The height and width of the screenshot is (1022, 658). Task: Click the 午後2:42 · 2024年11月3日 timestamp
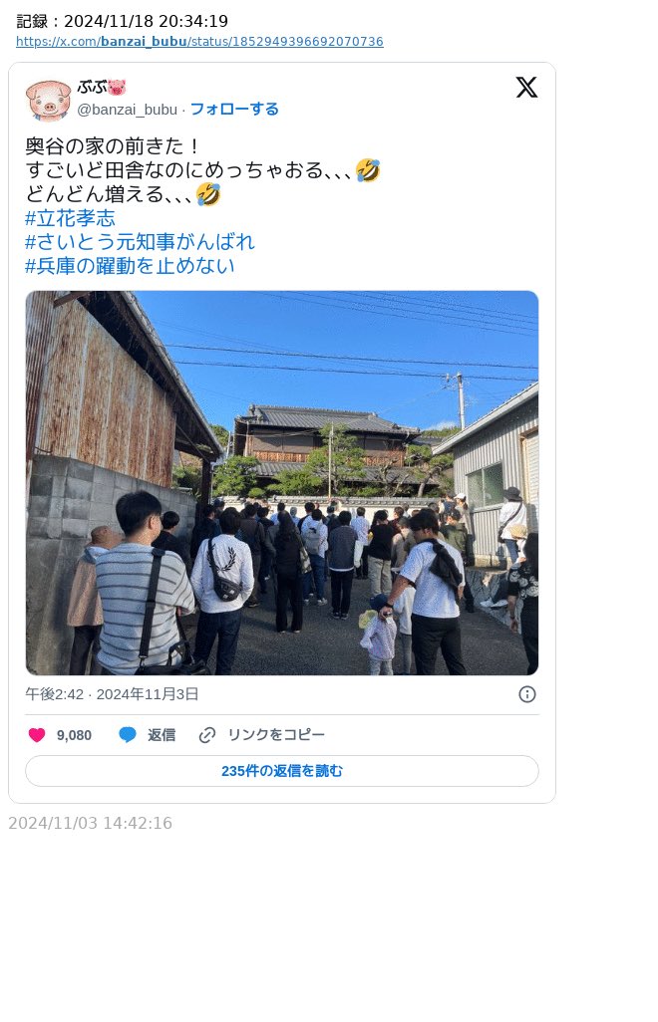pyautogui.click(x=112, y=694)
